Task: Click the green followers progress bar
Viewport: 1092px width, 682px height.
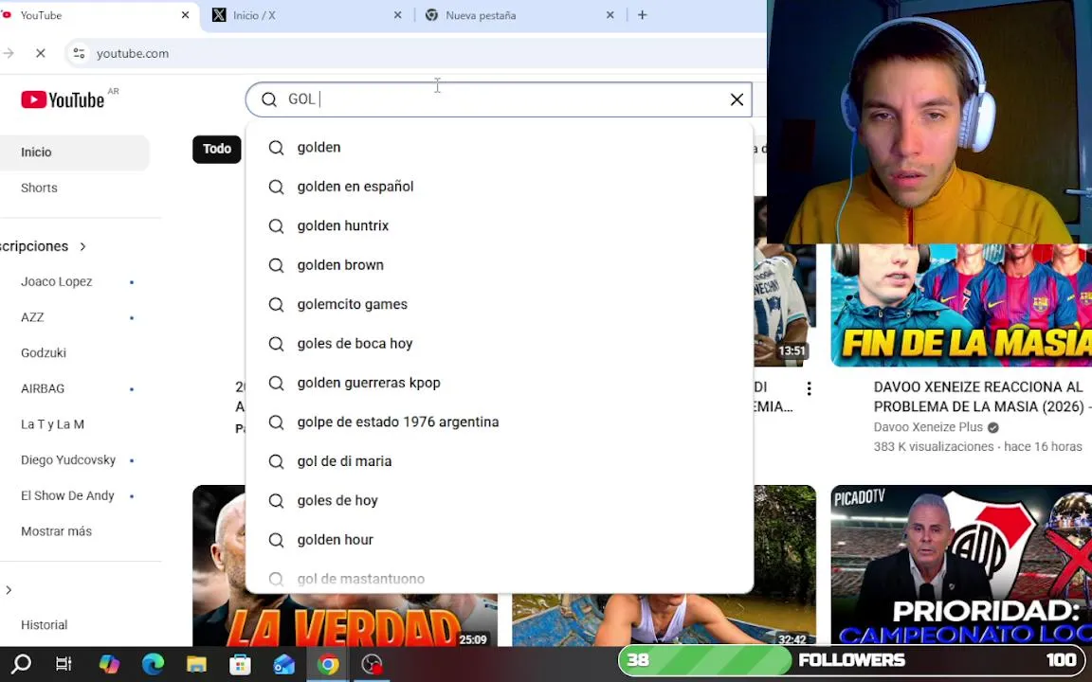Action: pyautogui.click(x=703, y=660)
